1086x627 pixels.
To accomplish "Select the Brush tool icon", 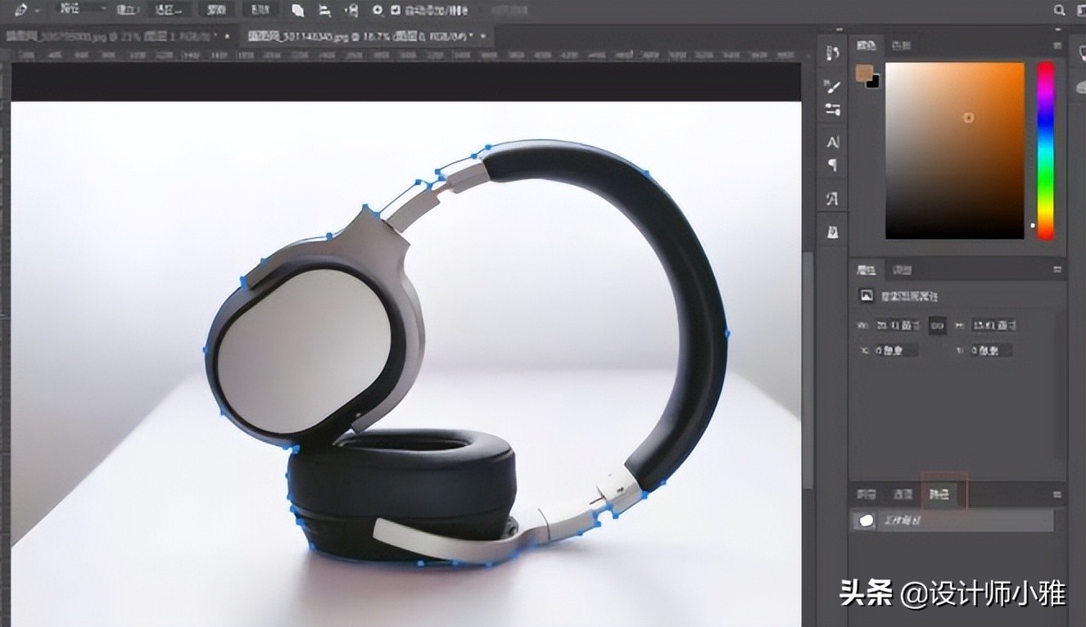I will click(x=831, y=86).
